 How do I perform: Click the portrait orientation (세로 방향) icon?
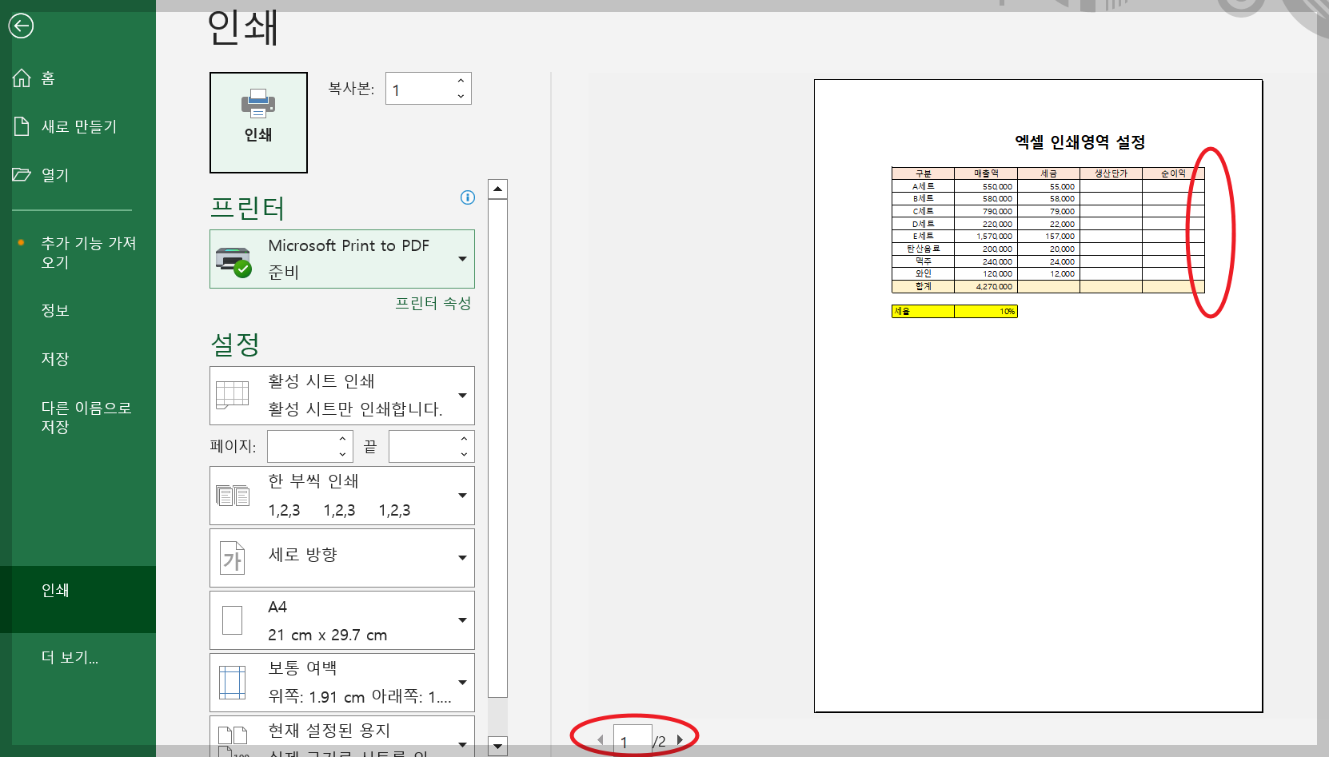(x=233, y=558)
